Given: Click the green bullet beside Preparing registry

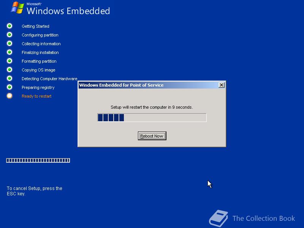Looking at the screenshot, I should click(x=9, y=87).
